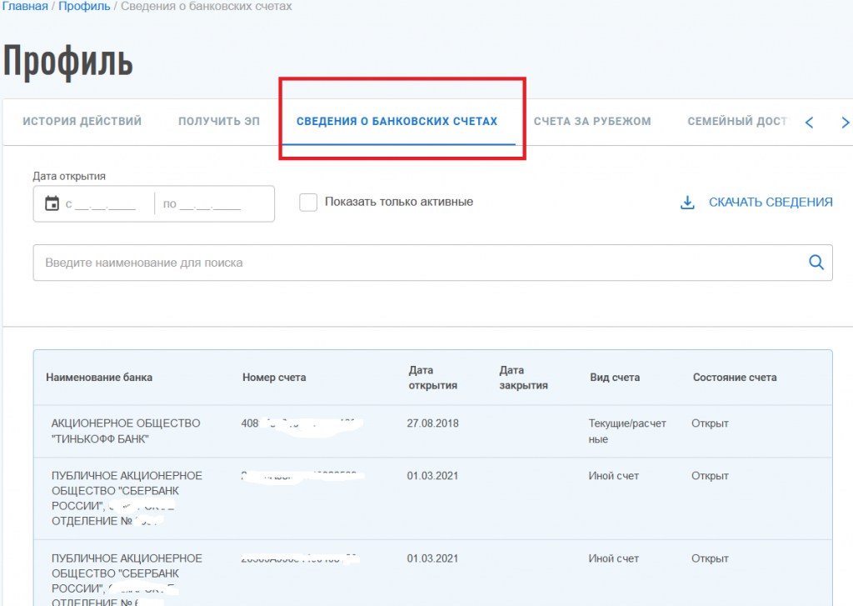The height and width of the screenshot is (606, 853).
Task: Click 'Дата открытия' column header
Action: click(x=432, y=378)
